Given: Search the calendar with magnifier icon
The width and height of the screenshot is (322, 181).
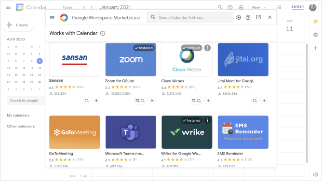Looking at the screenshot, I should coord(220,7).
